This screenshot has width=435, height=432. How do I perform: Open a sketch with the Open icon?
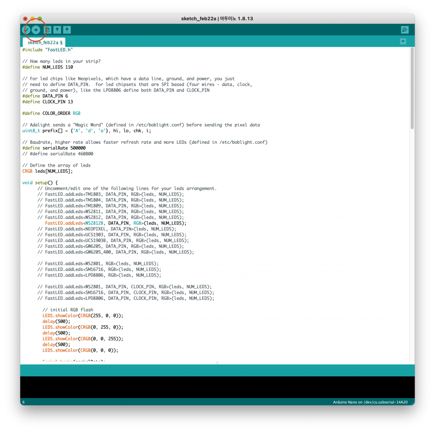(x=57, y=30)
